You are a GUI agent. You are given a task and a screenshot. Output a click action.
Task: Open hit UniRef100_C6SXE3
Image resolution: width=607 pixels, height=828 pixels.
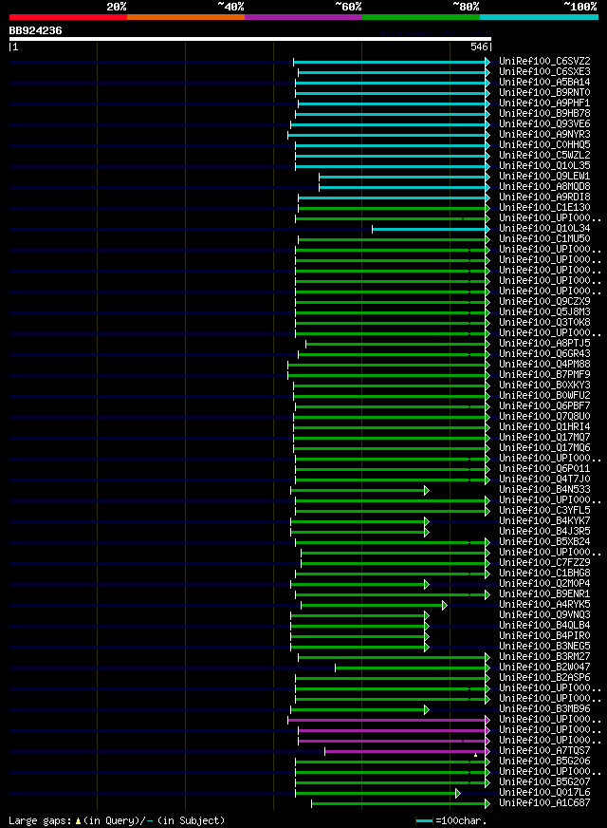pyautogui.click(x=544, y=72)
